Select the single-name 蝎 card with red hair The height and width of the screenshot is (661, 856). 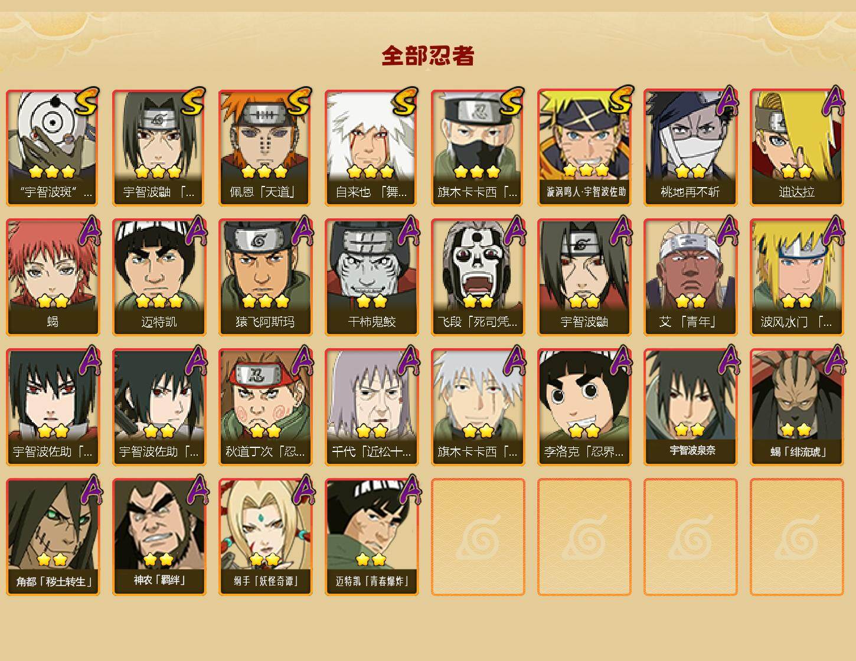[53, 277]
